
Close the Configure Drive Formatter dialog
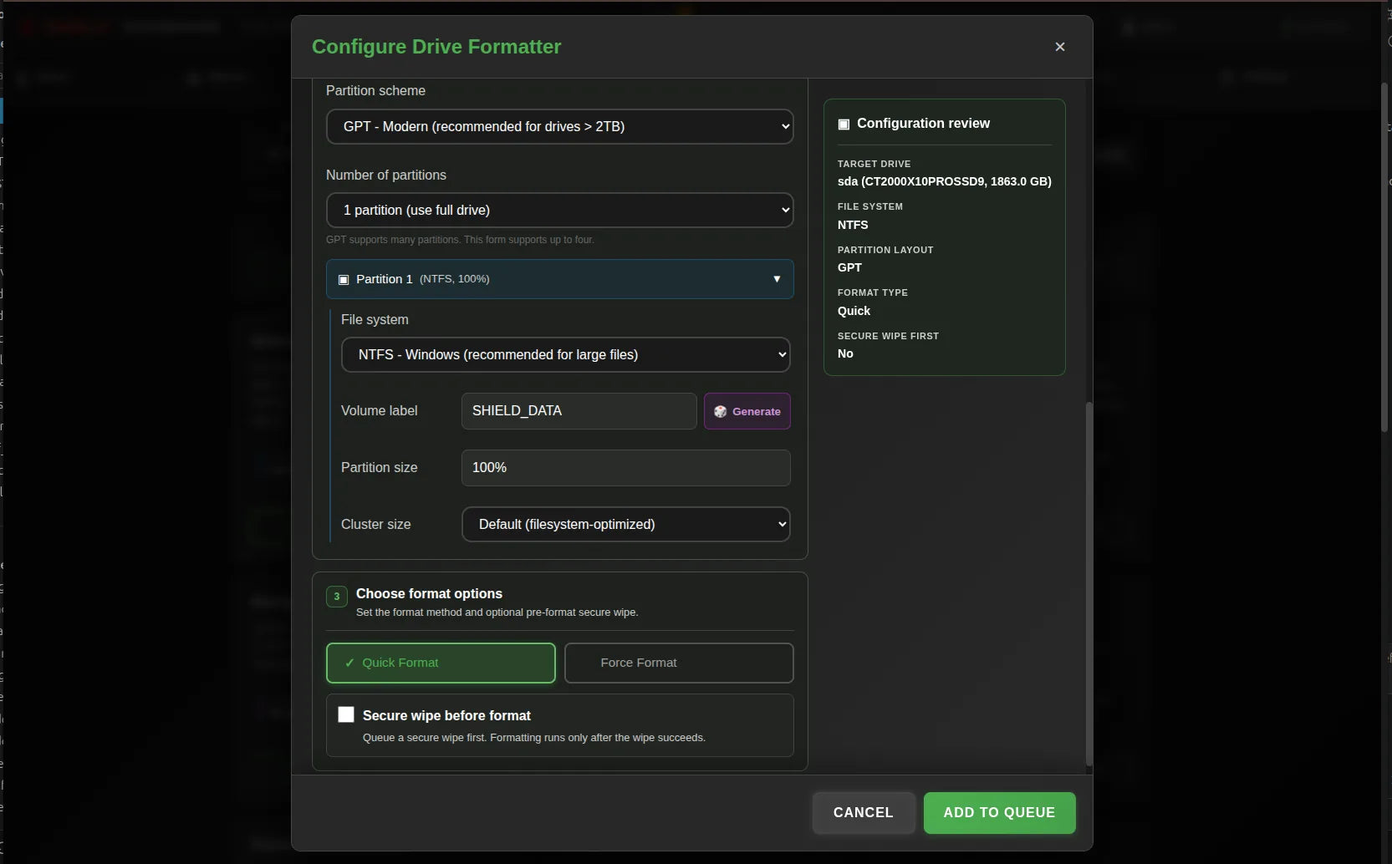tap(1059, 47)
